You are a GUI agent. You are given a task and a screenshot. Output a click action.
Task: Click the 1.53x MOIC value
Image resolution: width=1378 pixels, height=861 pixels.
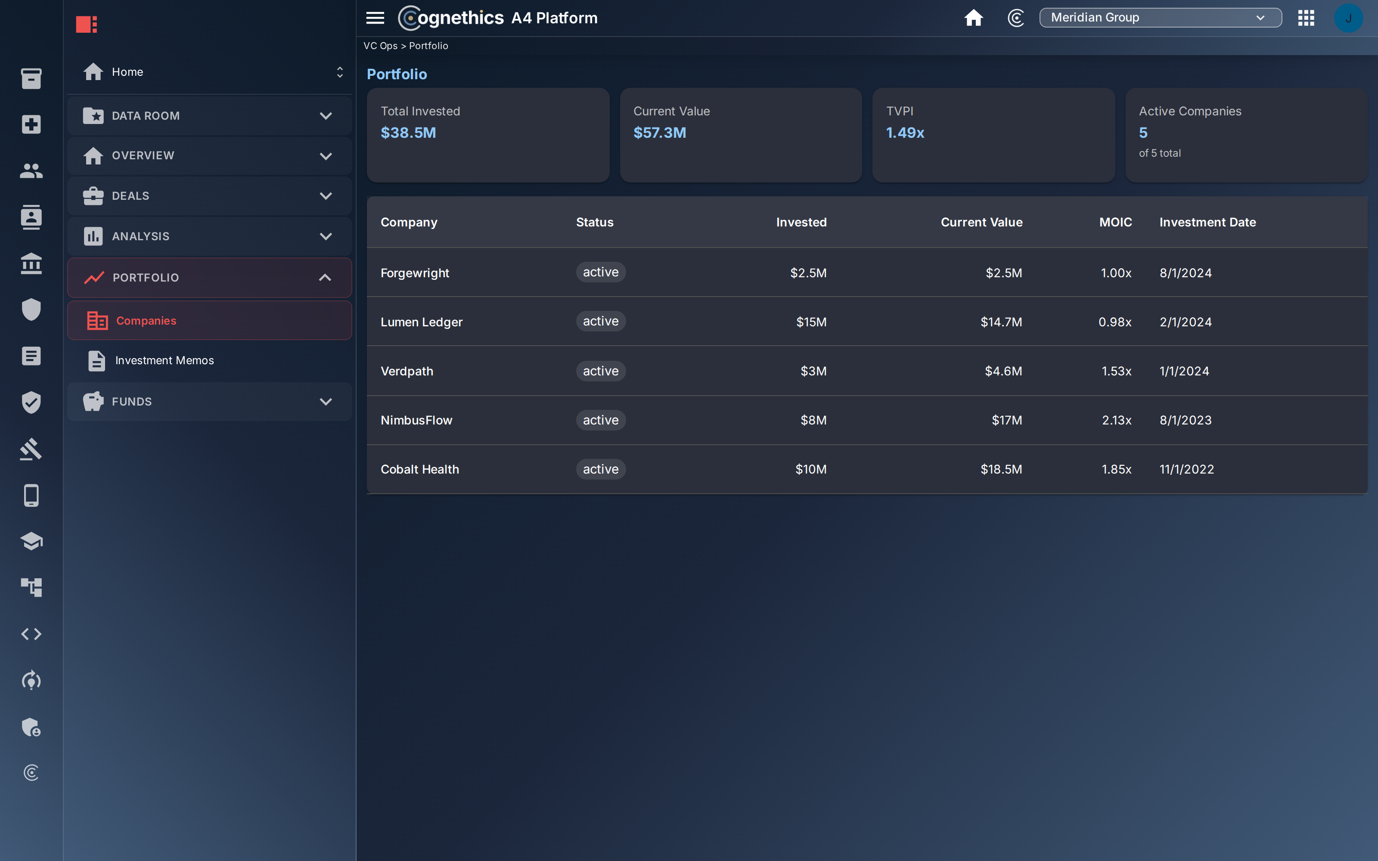tap(1117, 371)
